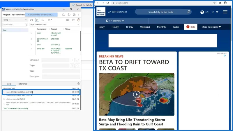
Task: Open the Beta storm tab
Action: point(191,27)
